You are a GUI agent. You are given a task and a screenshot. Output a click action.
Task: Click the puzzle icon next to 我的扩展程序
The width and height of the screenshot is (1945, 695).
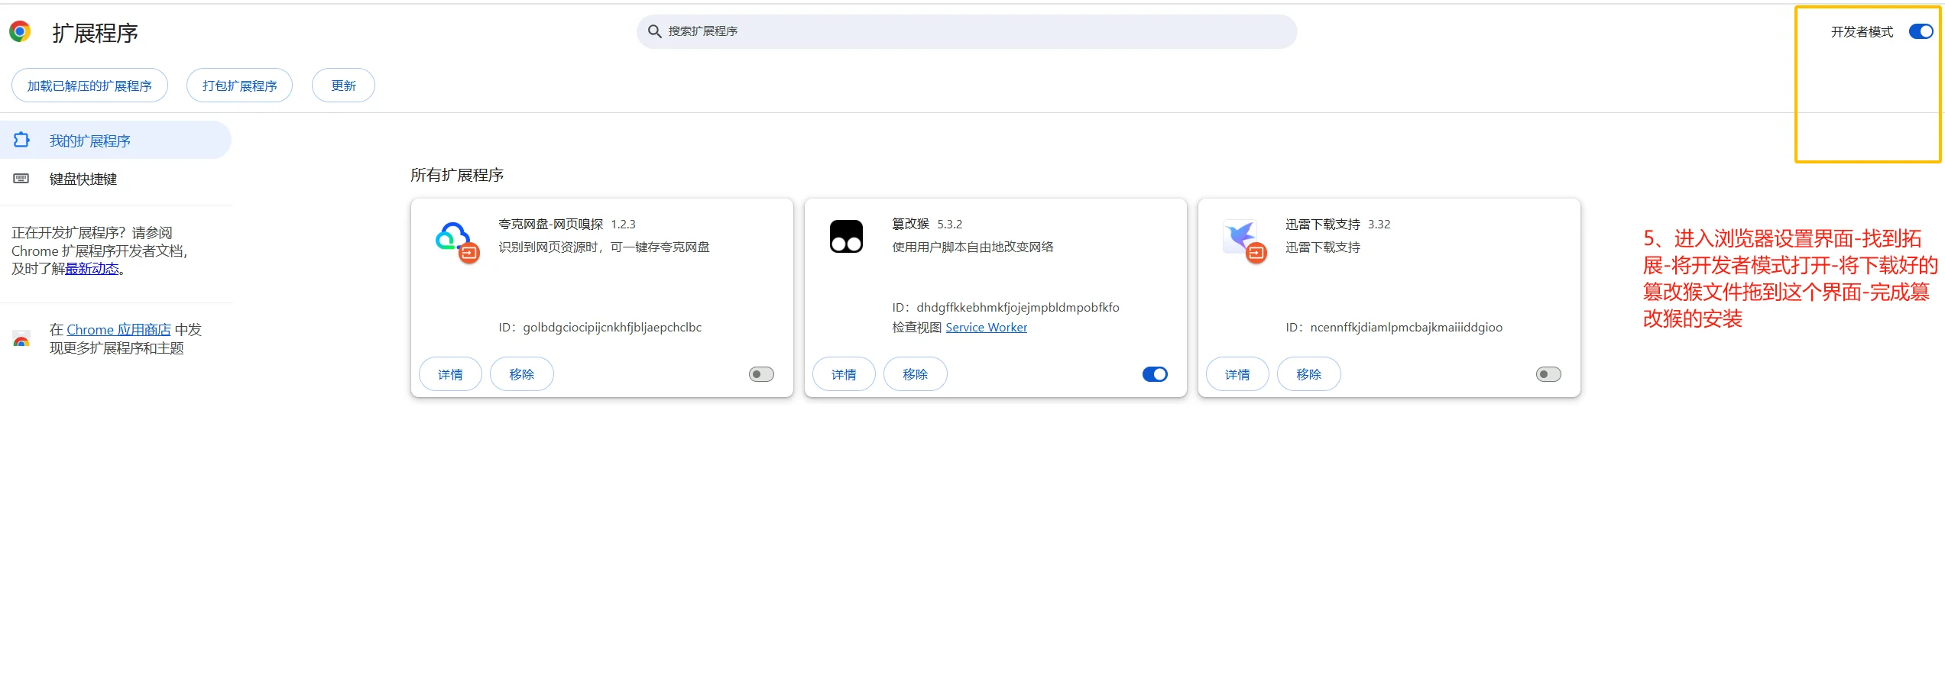point(22,140)
